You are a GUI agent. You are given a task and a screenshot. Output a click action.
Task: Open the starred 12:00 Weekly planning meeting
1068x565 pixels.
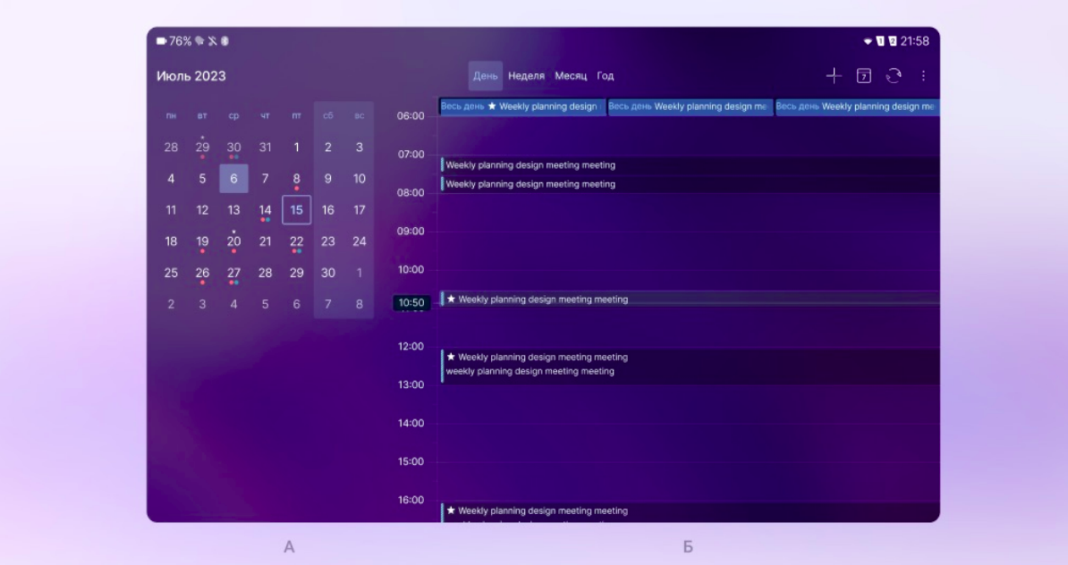(690, 366)
